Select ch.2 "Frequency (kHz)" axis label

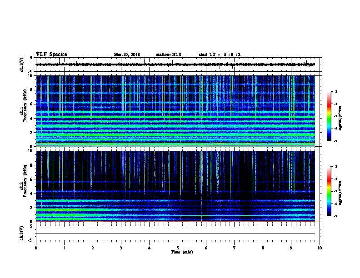click(x=25, y=181)
